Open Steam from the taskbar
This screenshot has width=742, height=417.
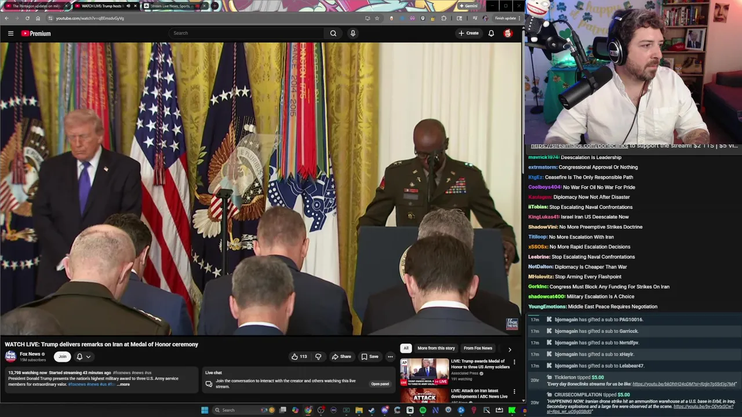pyautogui.click(x=372, y=410)
